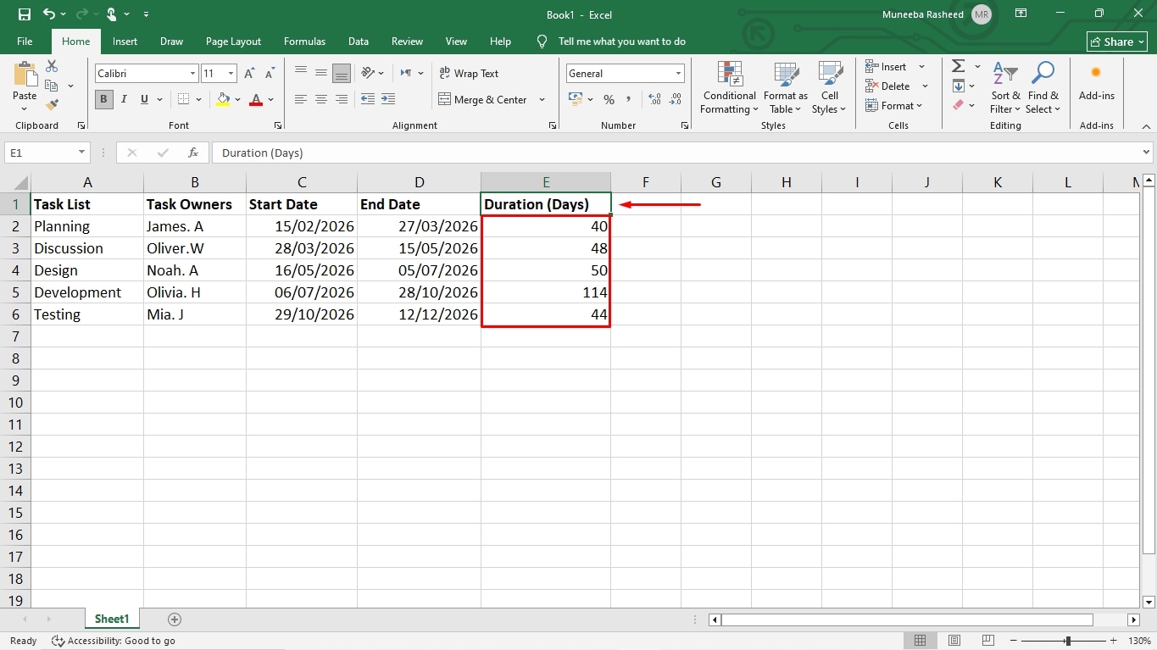
Task: Open Format as Table dropdown
Action: pyautogui.click(x=786, y=87)
